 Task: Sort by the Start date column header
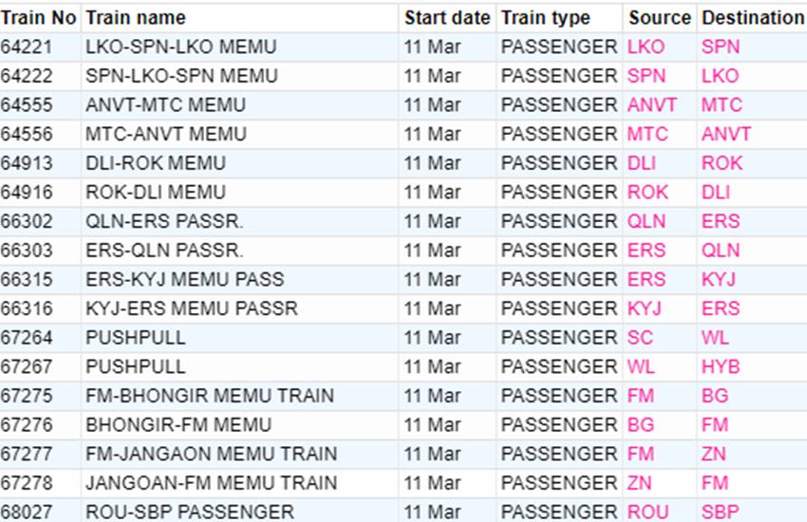(x=447, y=17)
